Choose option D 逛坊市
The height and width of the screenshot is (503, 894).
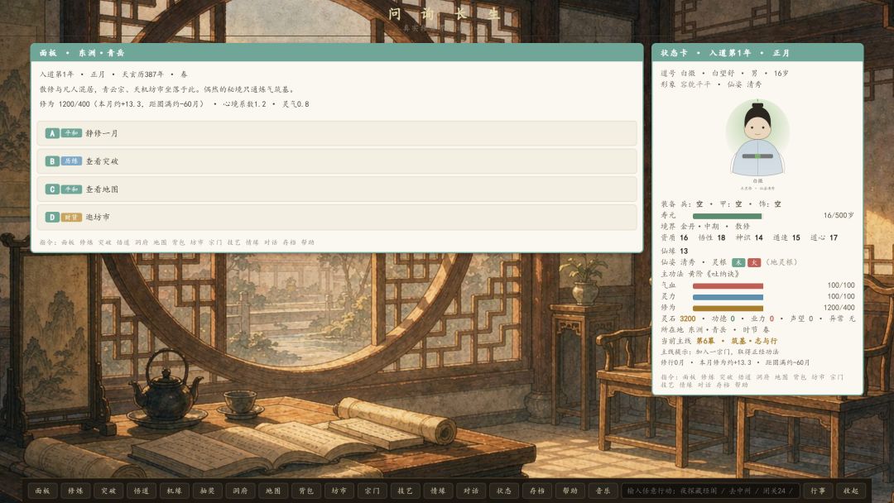(337, 217)
